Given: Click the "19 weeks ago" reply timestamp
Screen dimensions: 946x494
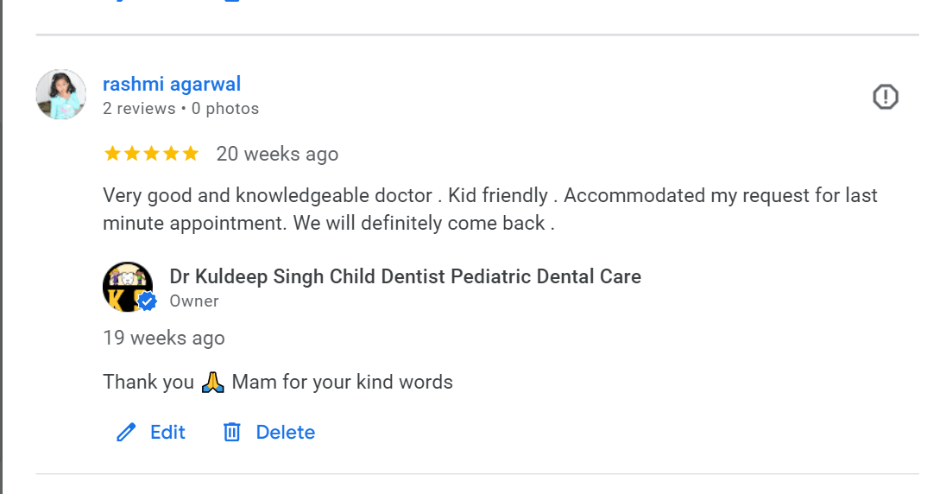Looking at the screenshot, I should pos(164,338).
